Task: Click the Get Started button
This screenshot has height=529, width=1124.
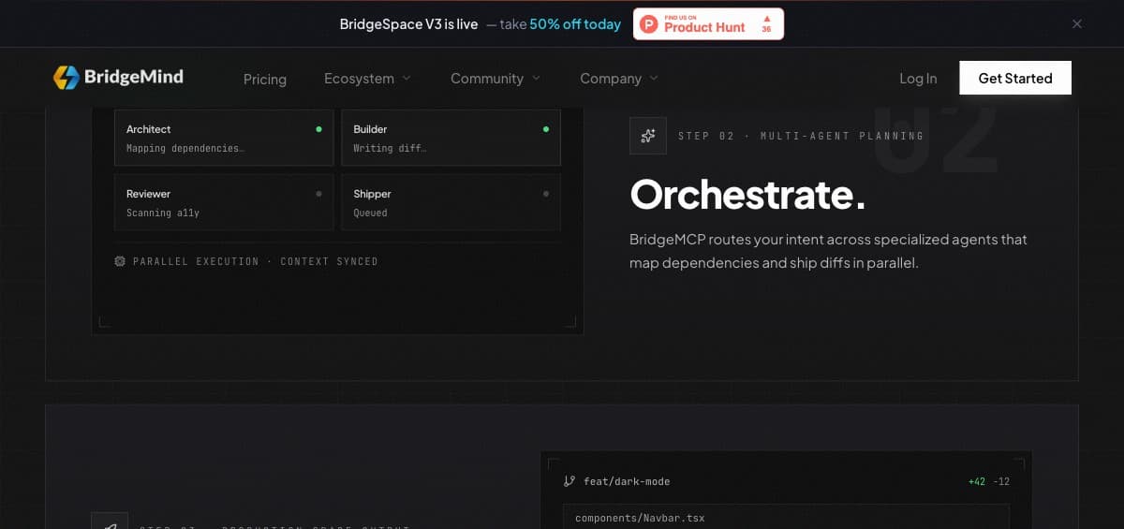Action: tap(1015, 78)
